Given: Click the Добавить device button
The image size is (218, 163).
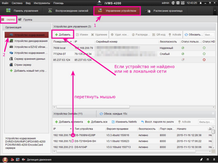Looking at the screenshot, I should (63, 34).
